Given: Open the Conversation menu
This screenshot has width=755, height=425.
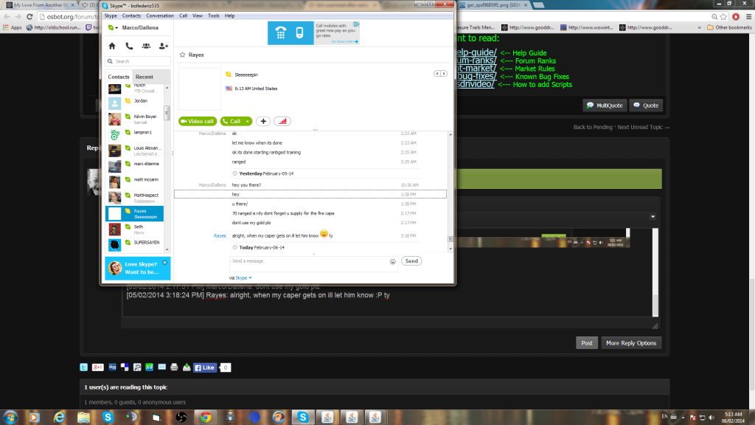Looking at the screenshot, I should 159,15.
